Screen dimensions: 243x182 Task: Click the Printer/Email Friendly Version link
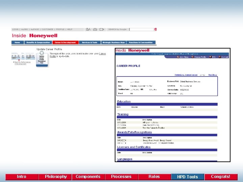[186, 75]
